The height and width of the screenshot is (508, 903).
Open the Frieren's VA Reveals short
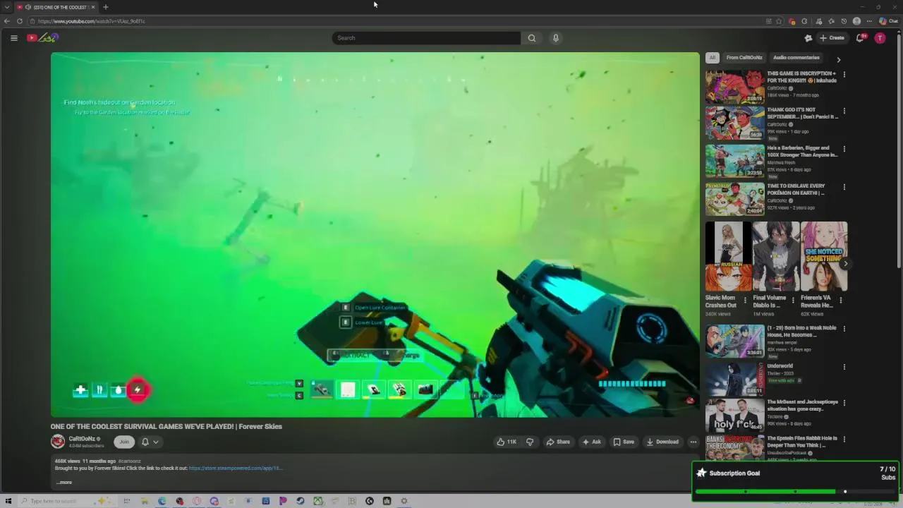click(x=824, y=256)
